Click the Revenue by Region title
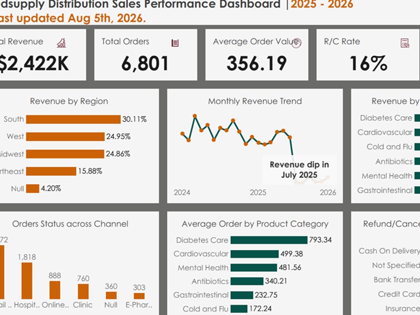The image size is (420, 315). pyautogui.click(x=69, y=101)
